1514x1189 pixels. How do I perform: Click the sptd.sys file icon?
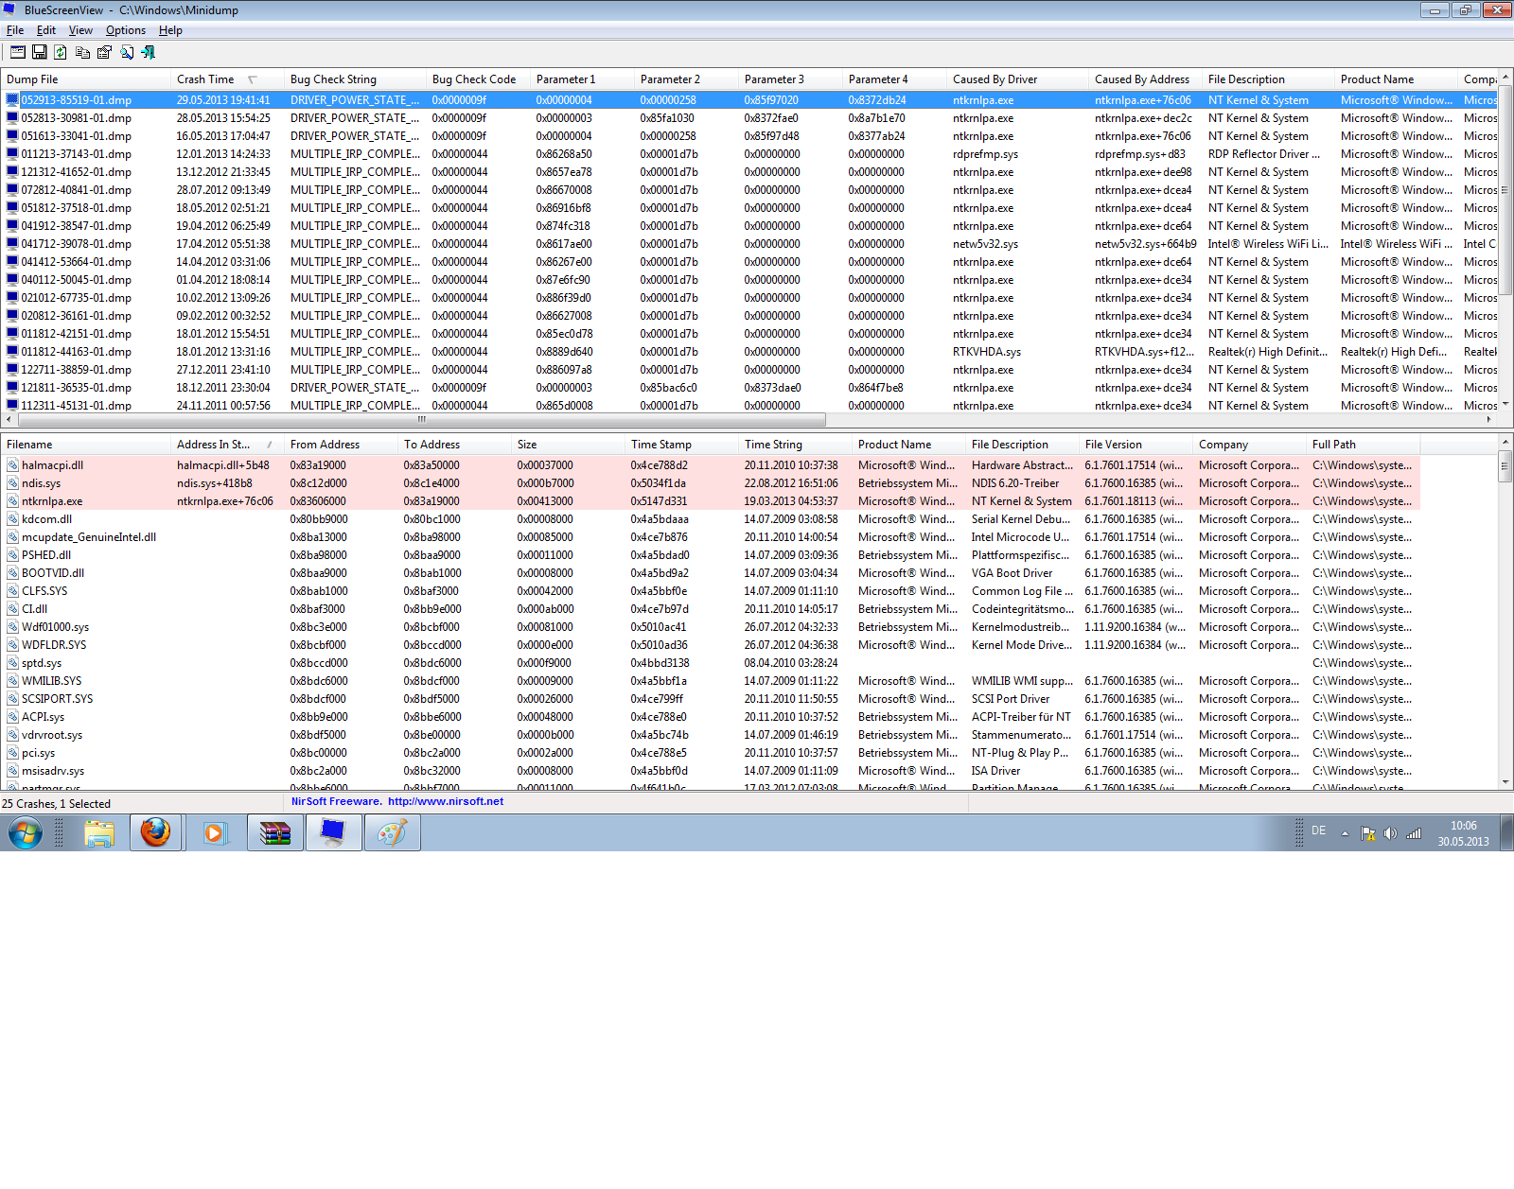[x=13, y=663]
